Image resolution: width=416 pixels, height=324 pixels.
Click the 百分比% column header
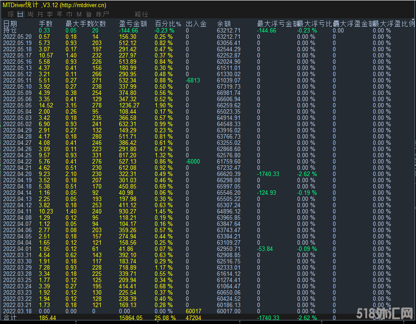coord(168,24)
